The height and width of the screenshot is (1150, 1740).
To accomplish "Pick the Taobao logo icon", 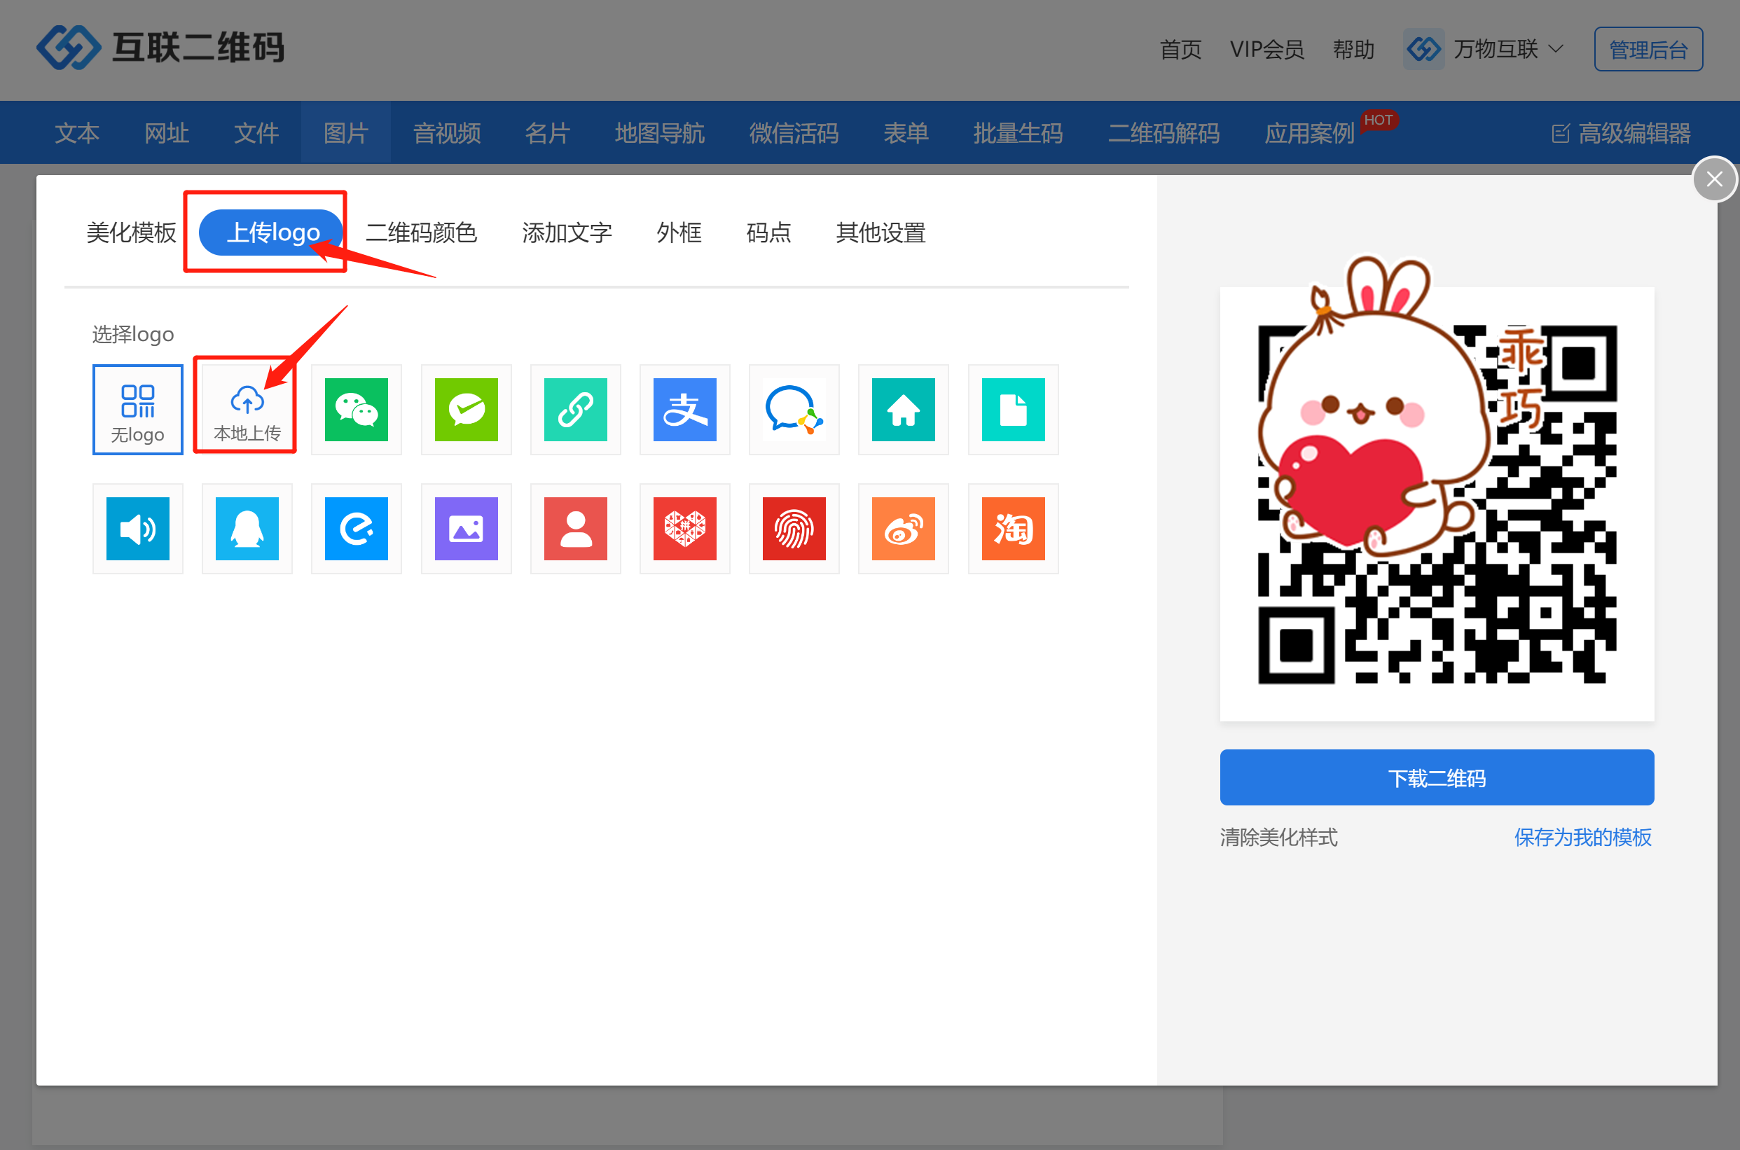I will tap(1012, 529).
